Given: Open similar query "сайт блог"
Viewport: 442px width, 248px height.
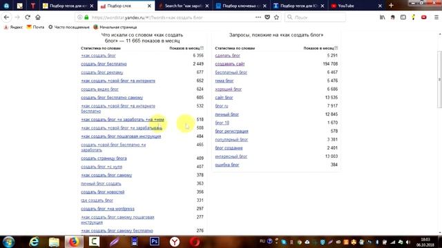Looking at the screenshot, I should [224, 98].
